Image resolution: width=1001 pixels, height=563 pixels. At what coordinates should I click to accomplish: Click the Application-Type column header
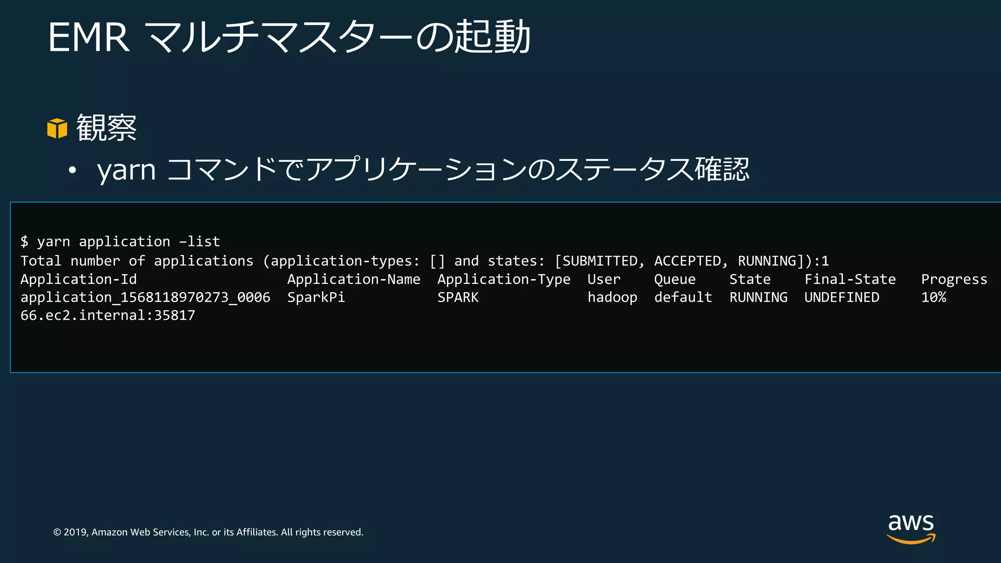pyautogui.click(x=503, y=279)
